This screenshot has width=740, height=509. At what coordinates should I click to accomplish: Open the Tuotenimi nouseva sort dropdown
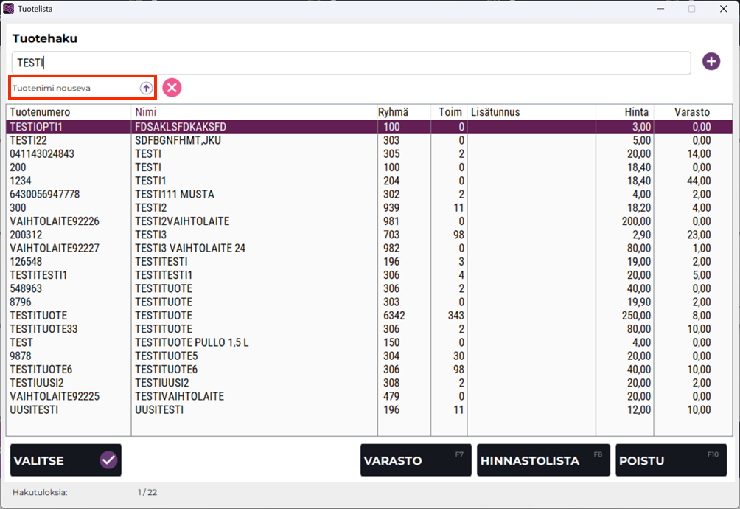coord(74,88)
